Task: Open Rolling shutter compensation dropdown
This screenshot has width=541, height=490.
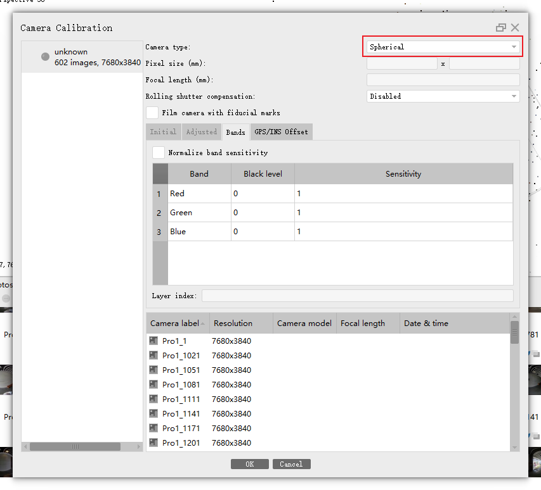Action: 443,96
